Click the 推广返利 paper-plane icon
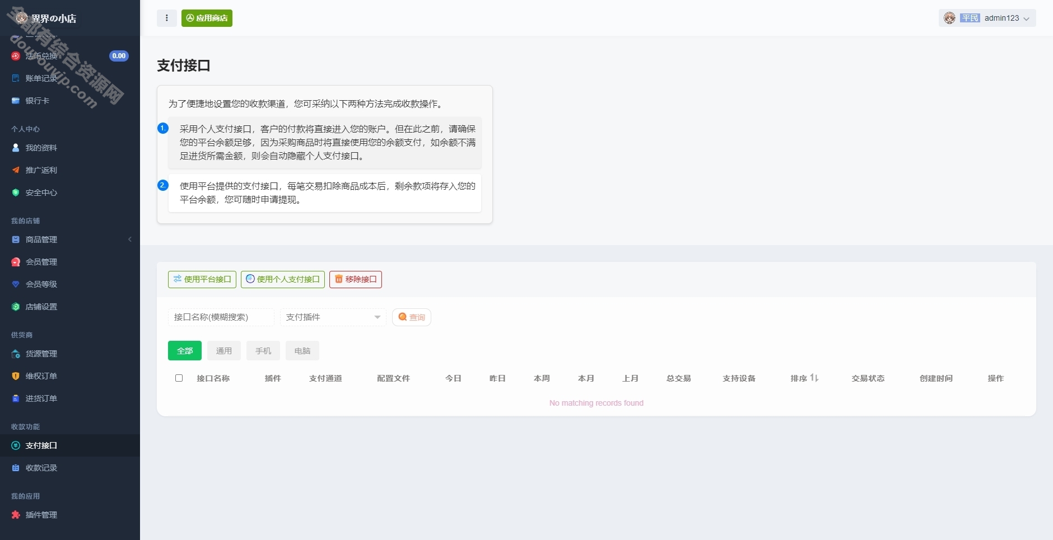Screen dimensions: 1053x540 tap(16, 170)
